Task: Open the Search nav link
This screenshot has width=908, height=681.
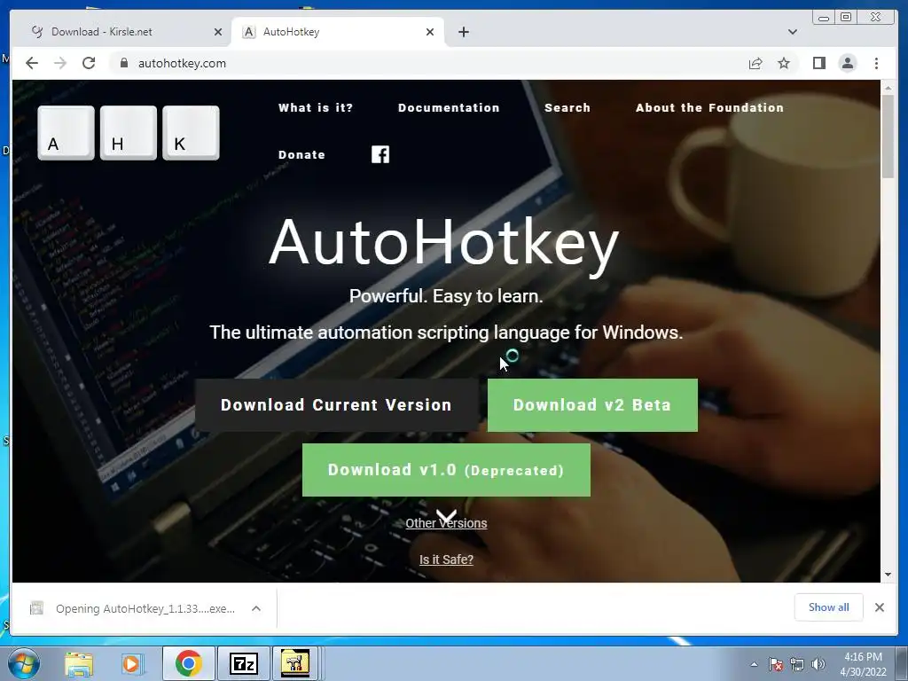Action: click(x=567, y=107)
